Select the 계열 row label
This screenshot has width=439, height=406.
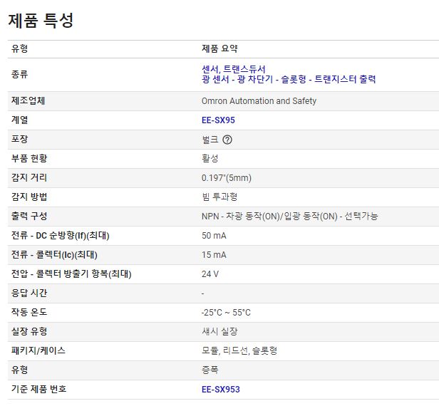[x=20, y=120]
